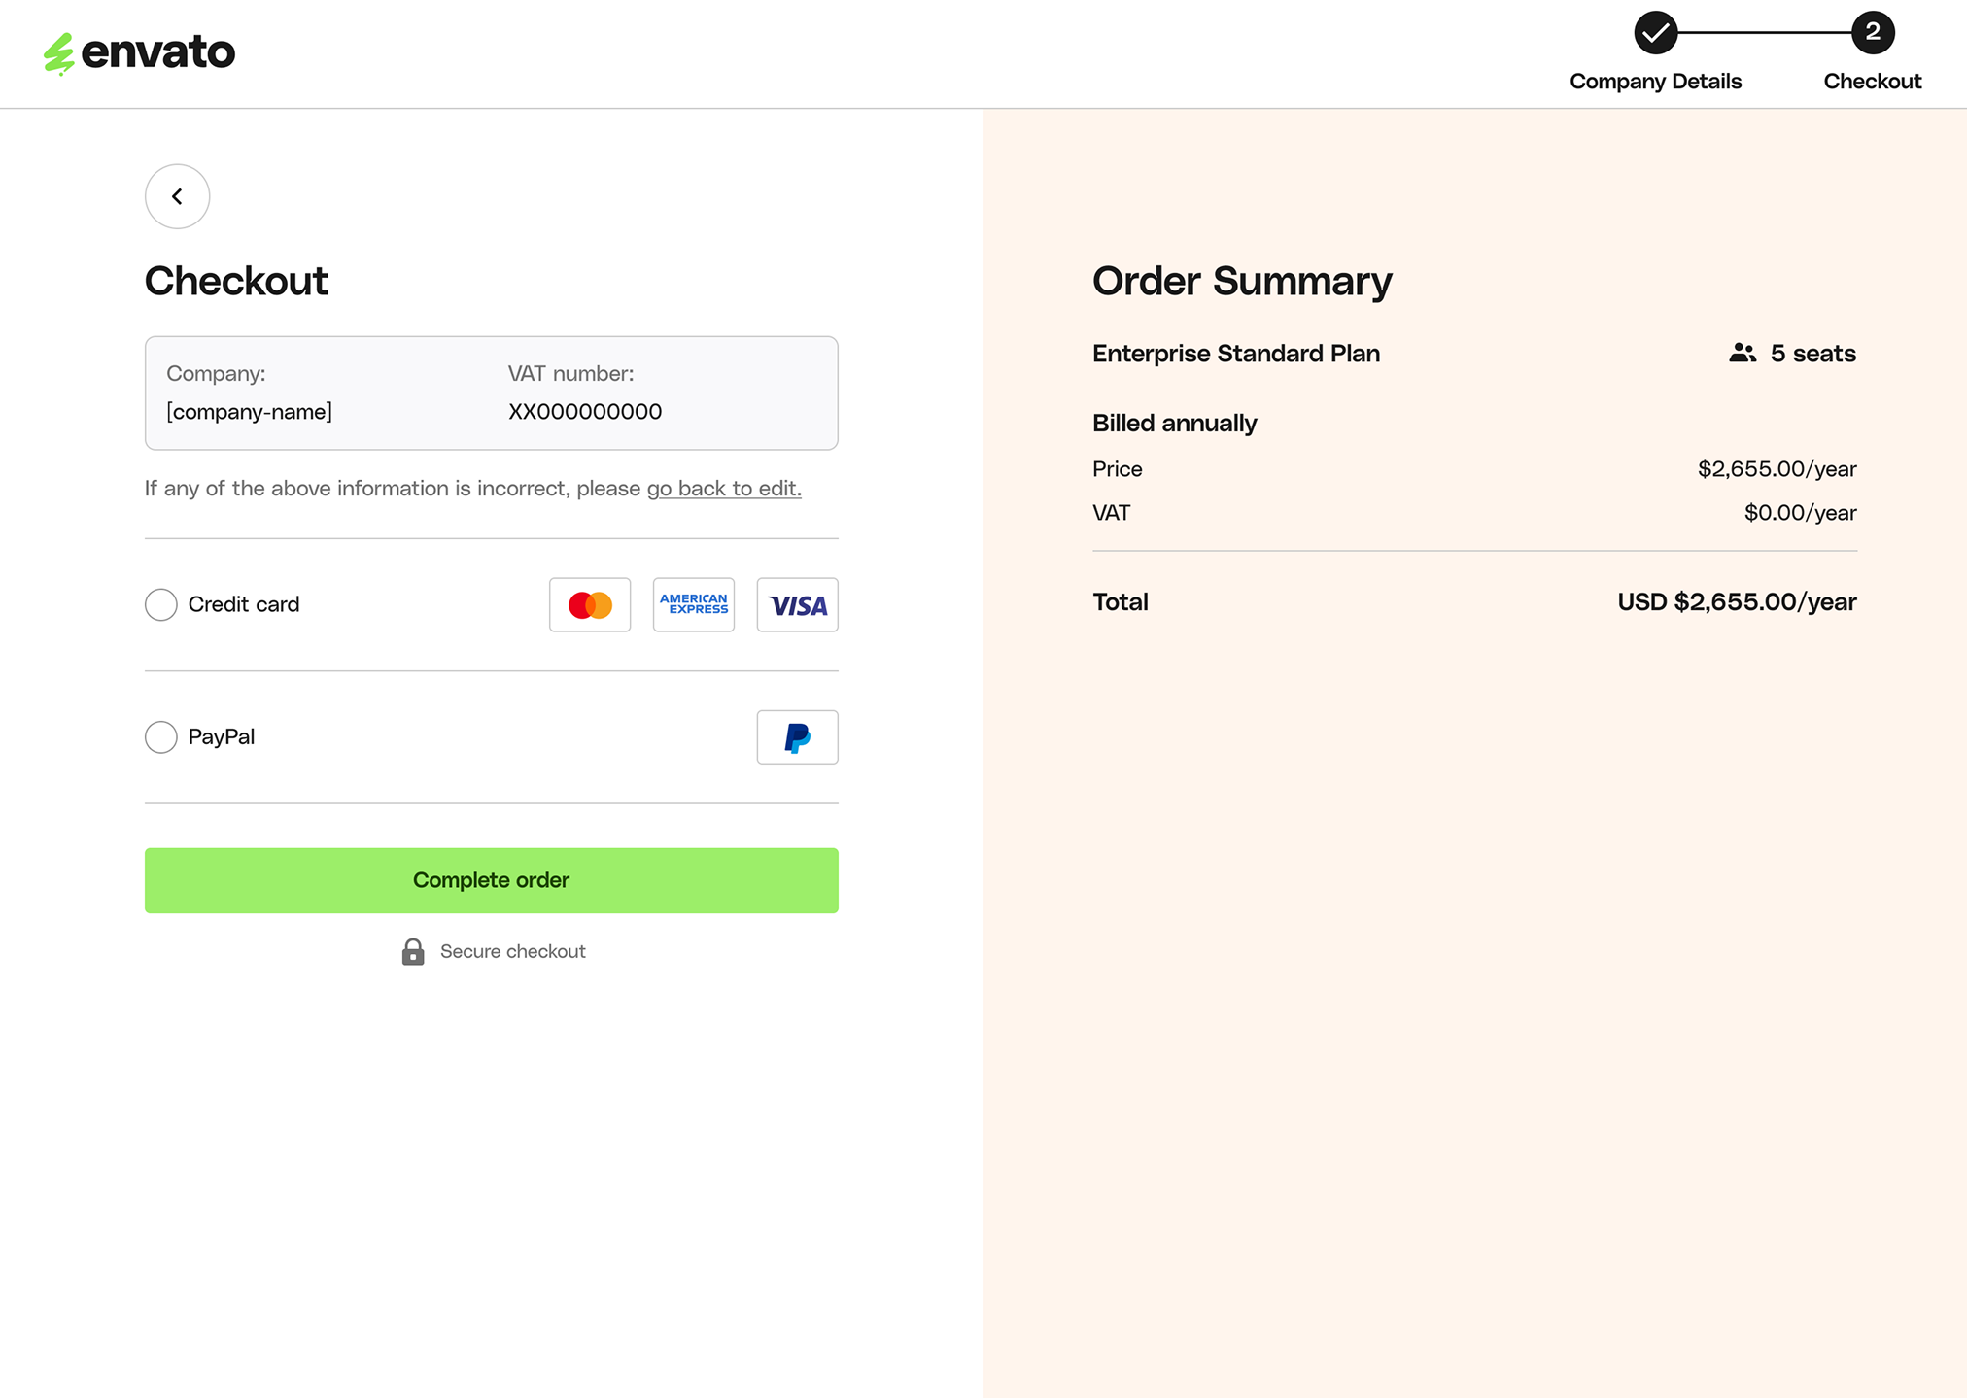Click the back arrow button
Screen dimensions: 1967x1398
tap(177, 196)
